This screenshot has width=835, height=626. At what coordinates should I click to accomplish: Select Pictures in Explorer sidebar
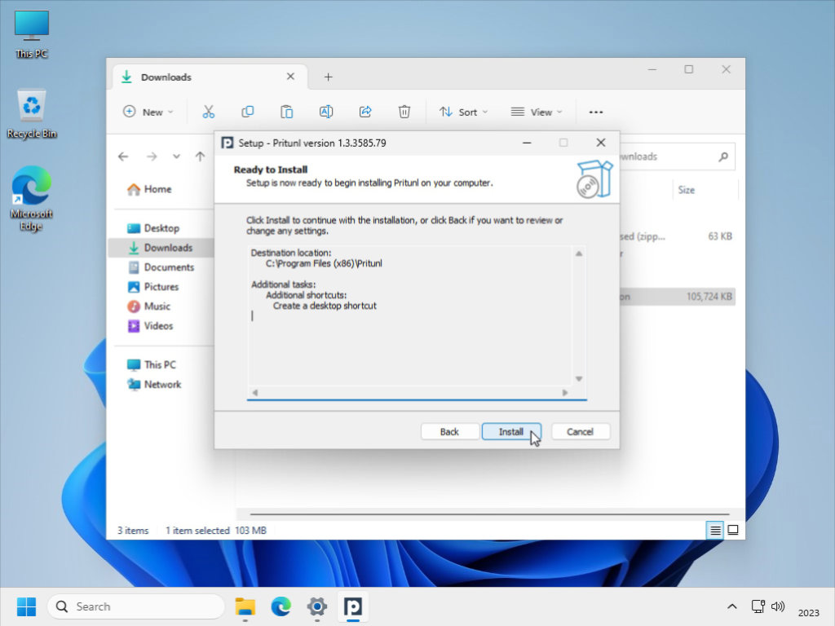[153, 287]
